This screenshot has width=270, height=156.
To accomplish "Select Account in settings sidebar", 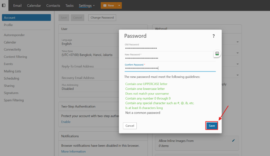I will tap(26, 18).
